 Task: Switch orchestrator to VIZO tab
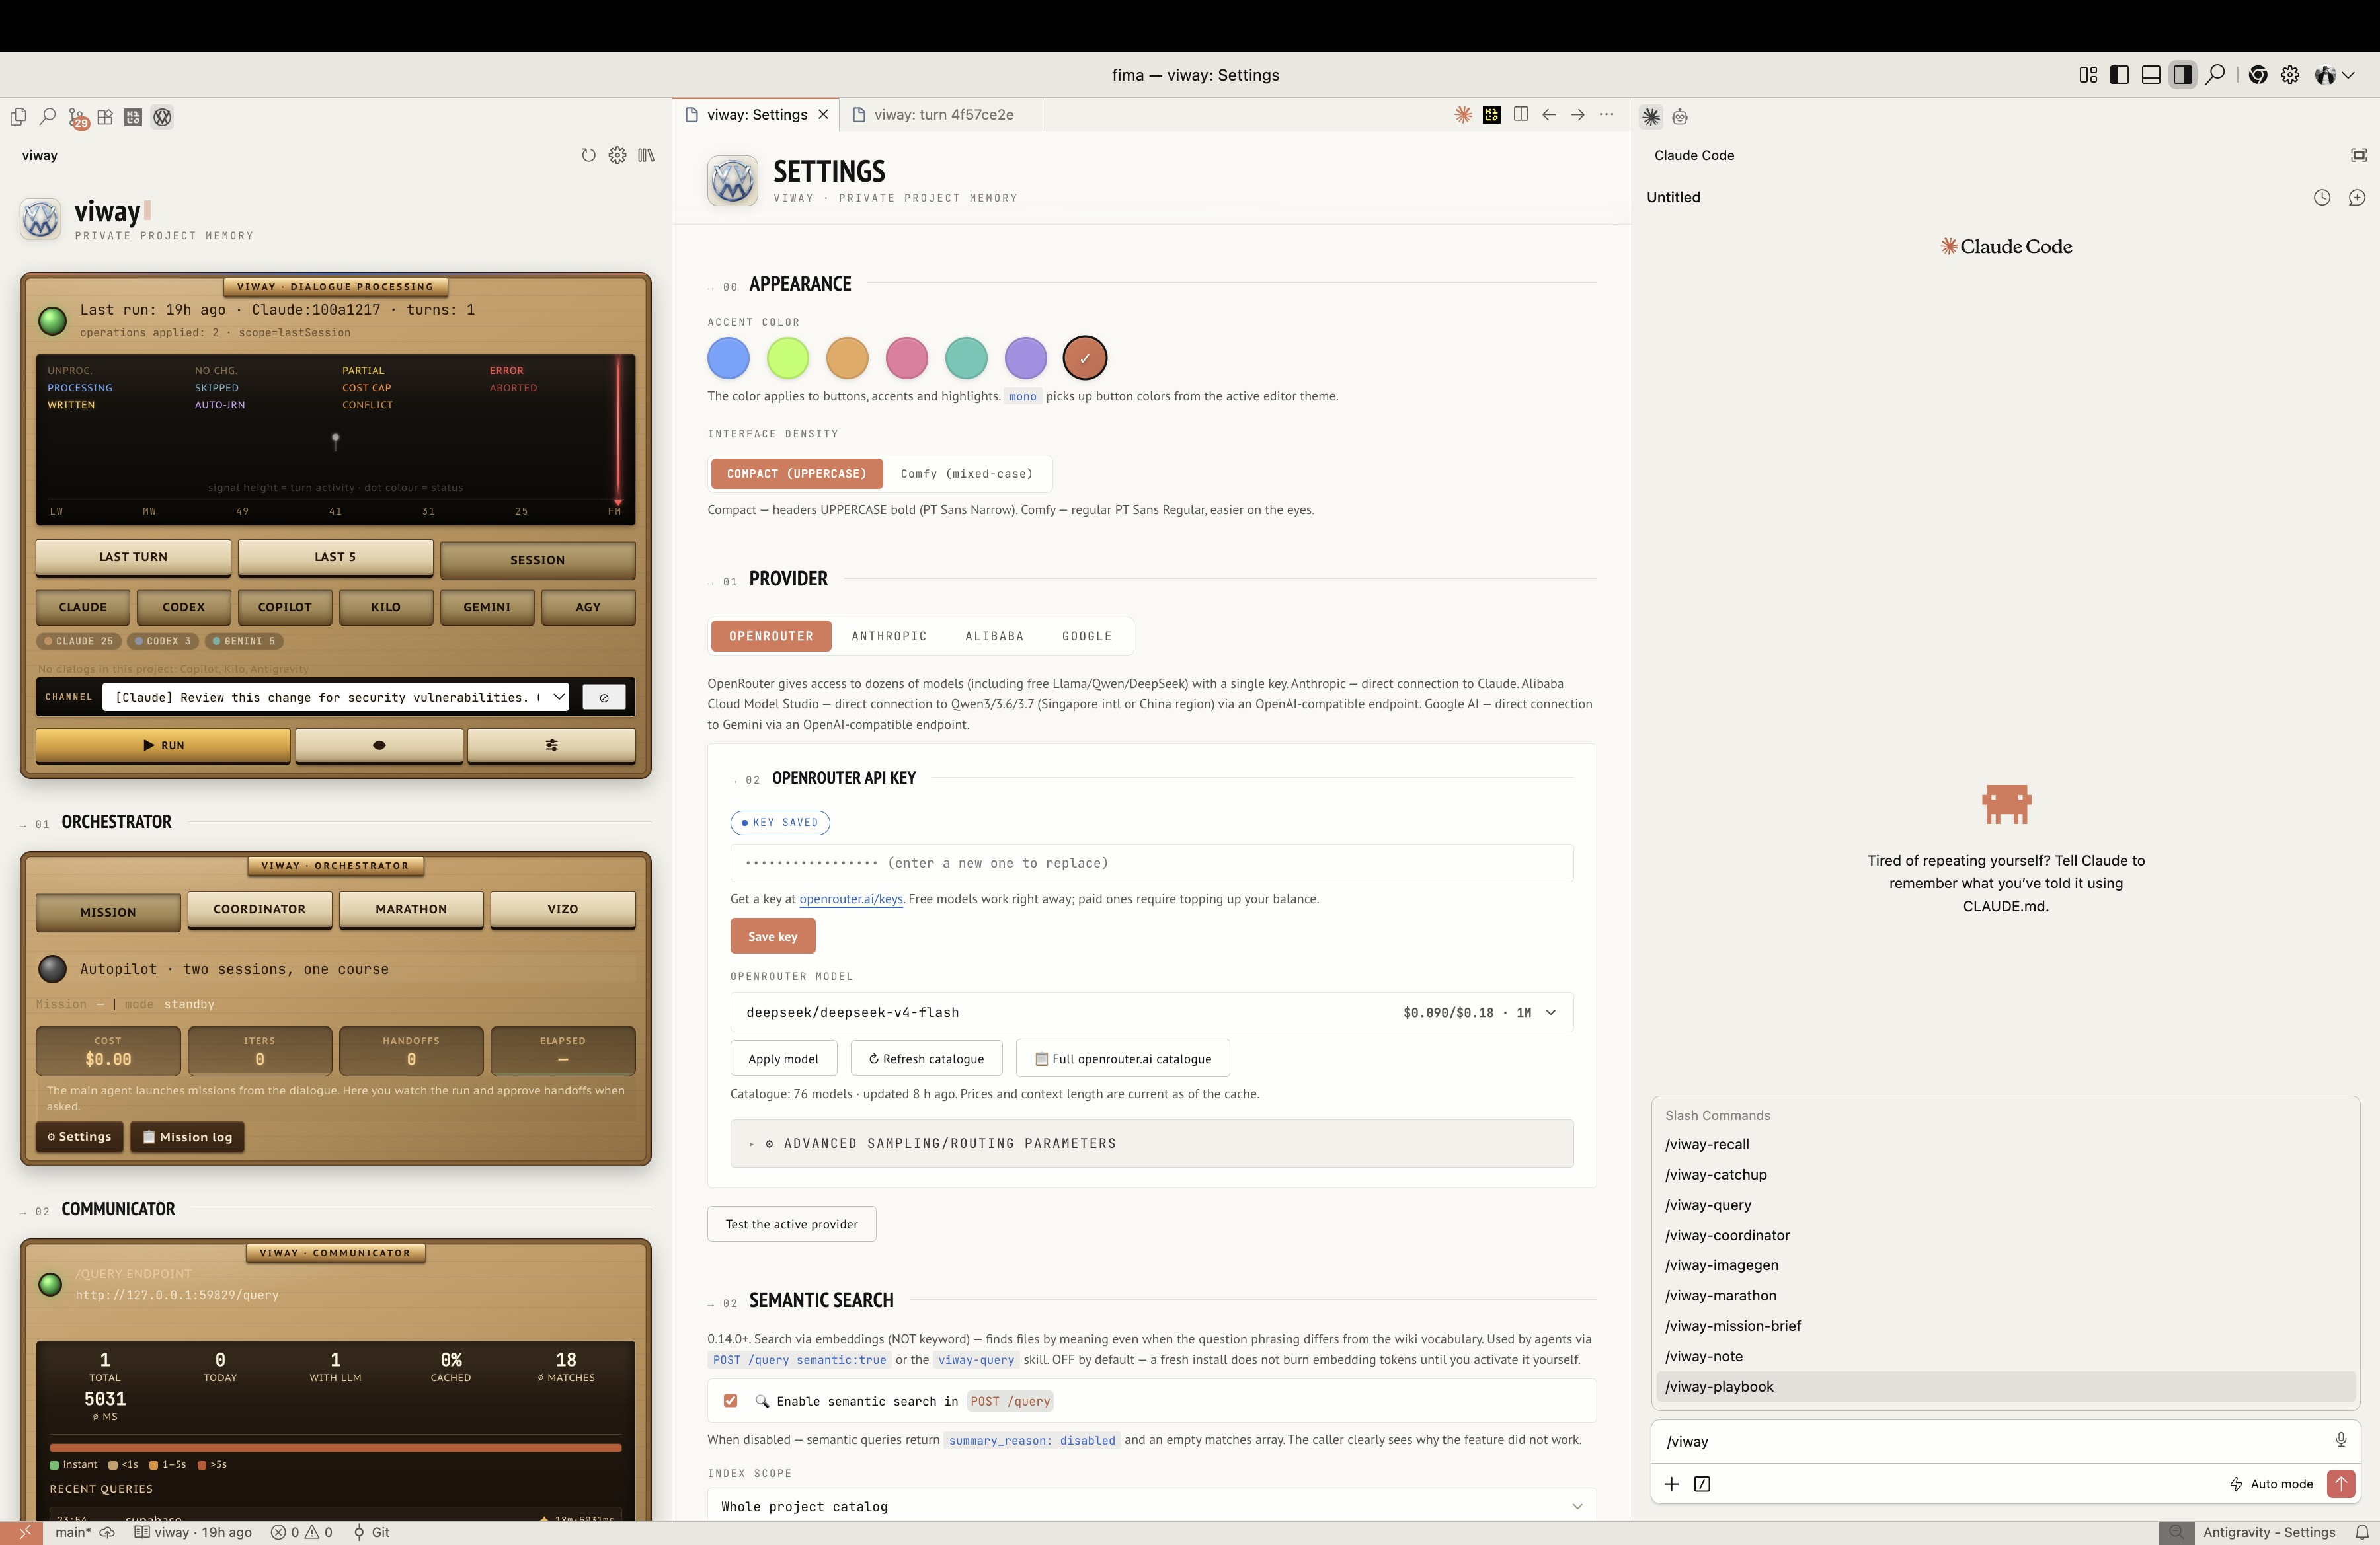tap(563, 909)
